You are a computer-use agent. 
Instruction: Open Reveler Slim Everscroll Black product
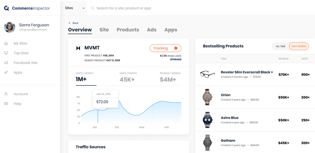click(x=247, y=72)
